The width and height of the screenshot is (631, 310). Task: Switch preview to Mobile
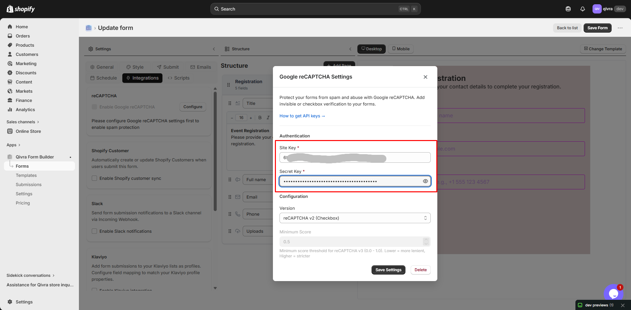(401, 49)
